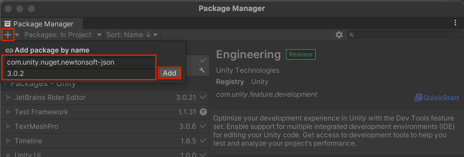Click the version field showing 3.0.2
Screen dimensions: 464x157
pyautogui.click(x=80, y=74)
